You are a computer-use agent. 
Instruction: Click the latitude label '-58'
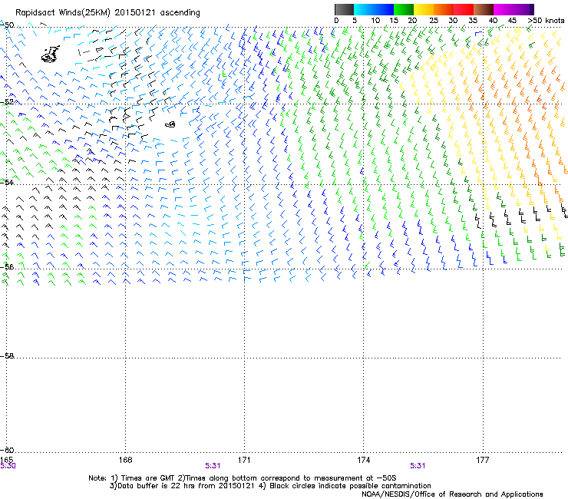(7, 356)
